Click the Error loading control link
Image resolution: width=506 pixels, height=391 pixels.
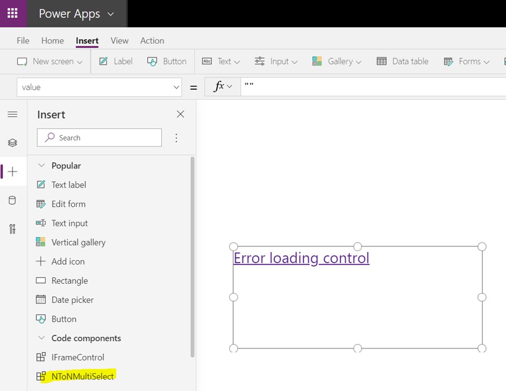tap(301, 258)
